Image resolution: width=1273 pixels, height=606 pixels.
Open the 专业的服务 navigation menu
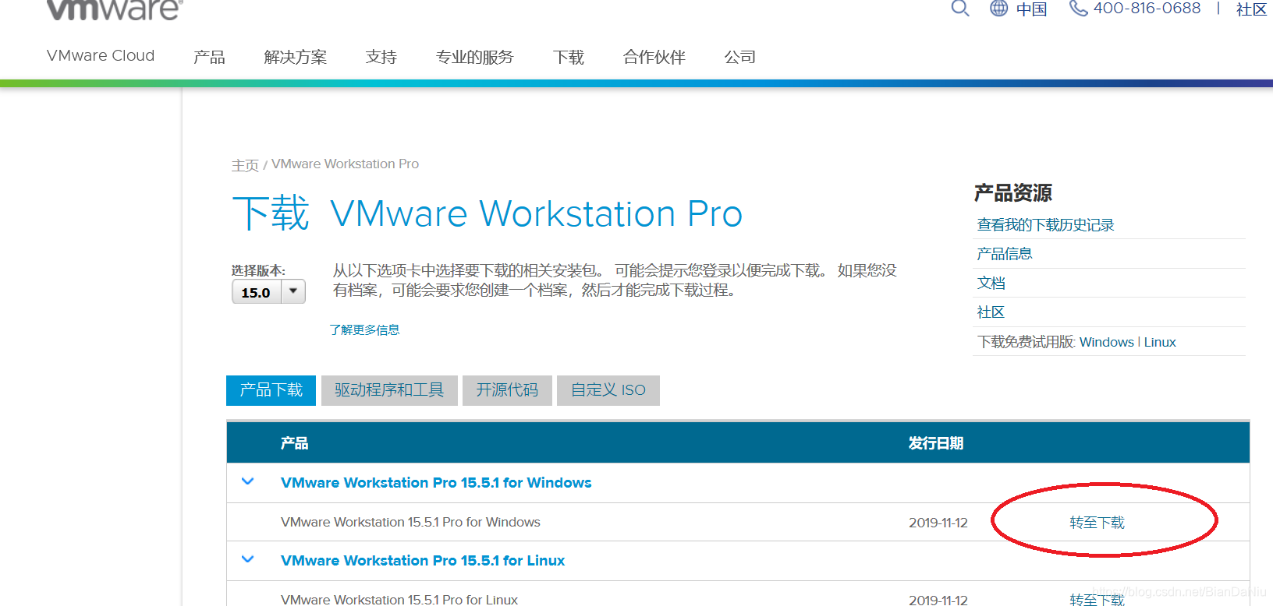point(475,57)
